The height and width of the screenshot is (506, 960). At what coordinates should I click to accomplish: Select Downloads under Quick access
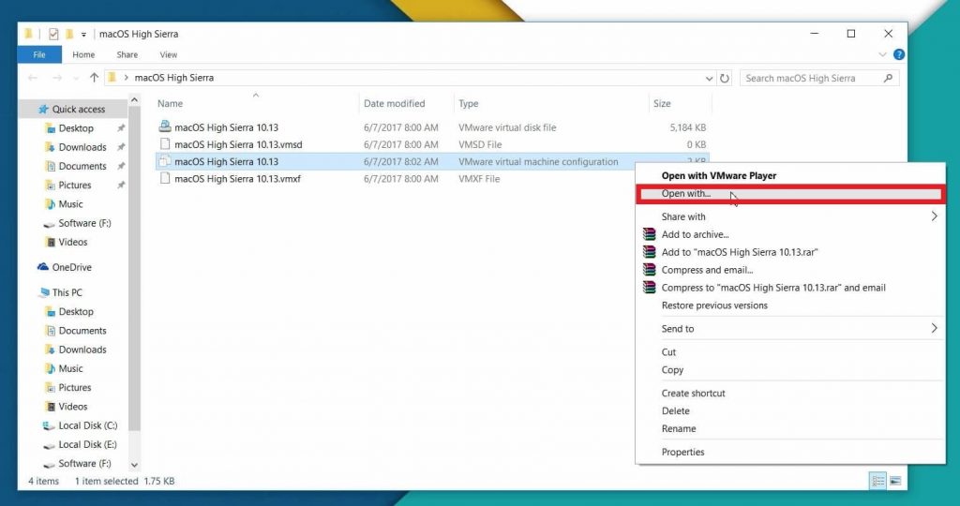[x=82, y=147]
